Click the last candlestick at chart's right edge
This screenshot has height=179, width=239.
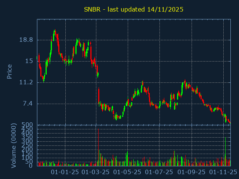coord(230,123)
